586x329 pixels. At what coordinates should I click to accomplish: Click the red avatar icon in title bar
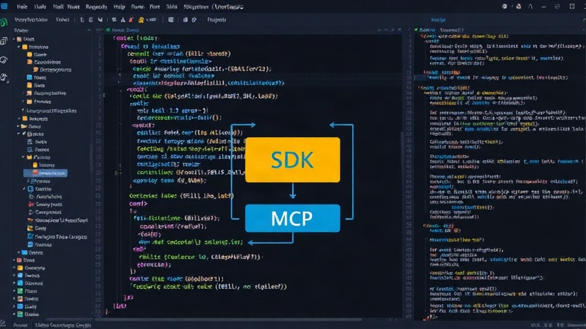coord(518,6)
